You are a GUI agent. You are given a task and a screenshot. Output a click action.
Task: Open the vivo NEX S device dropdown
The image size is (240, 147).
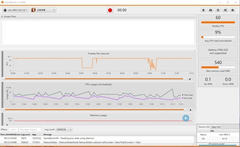(15, 10)
